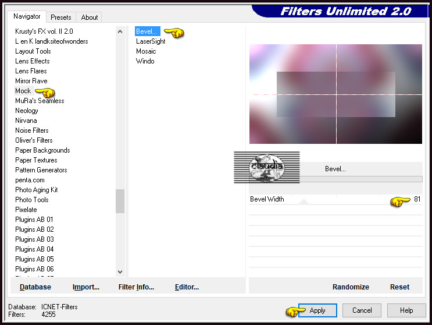Image resolution: width=432 pixels, height=325 pixels.
Task: Select Photo Tools group
Action: point(32,200)
